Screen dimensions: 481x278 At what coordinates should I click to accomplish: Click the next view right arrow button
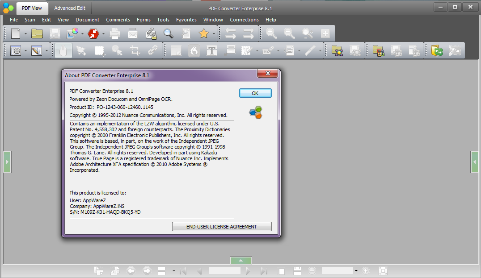point(147,271)
